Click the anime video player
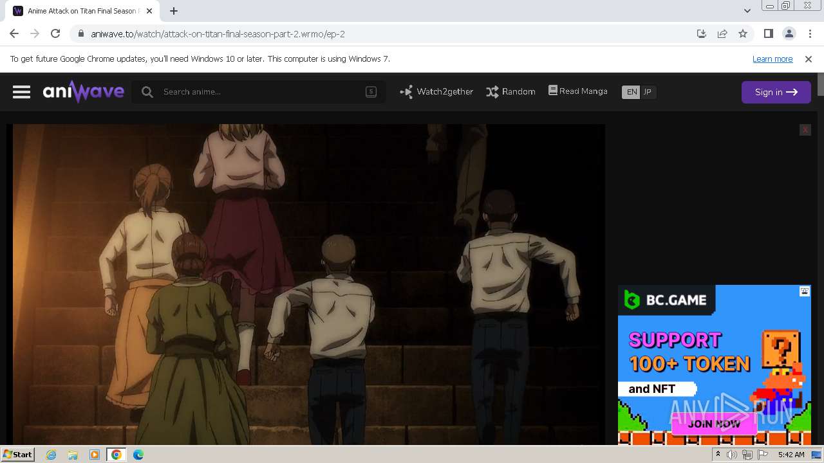 (308, 284)
